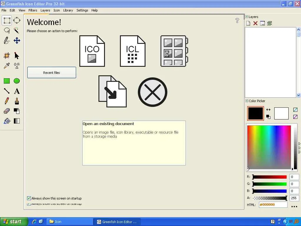Delete layer with red X icon

coord(255,23)
